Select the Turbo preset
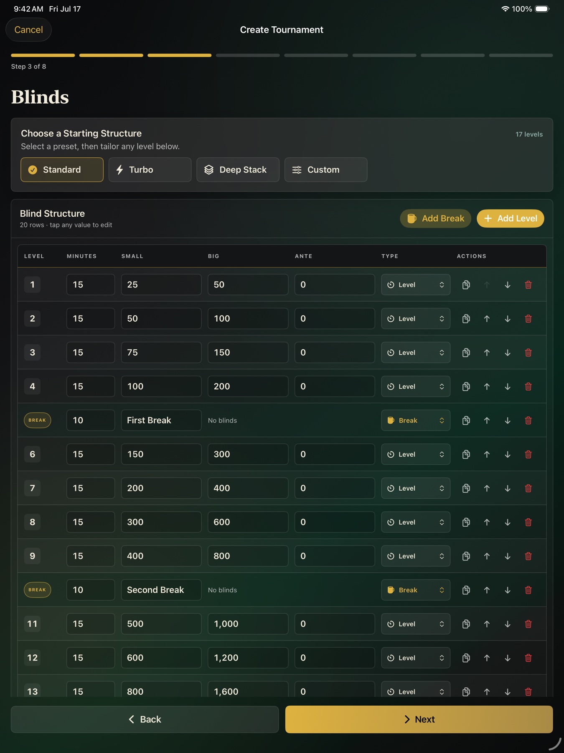Viewport: 564px width, 753px height. point(150,170)
